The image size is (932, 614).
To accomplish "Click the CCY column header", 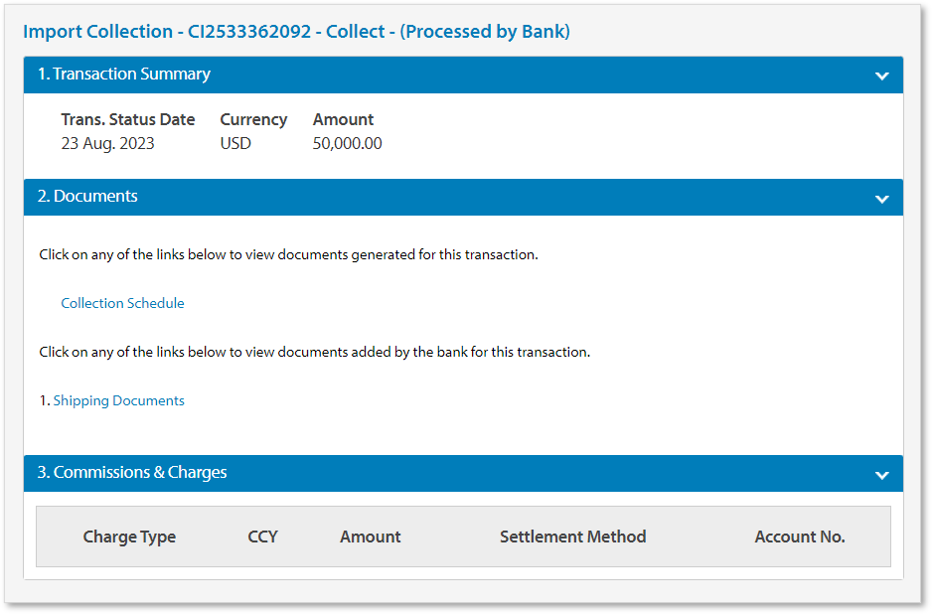I will pyautogui.click(x=262, y=537).
